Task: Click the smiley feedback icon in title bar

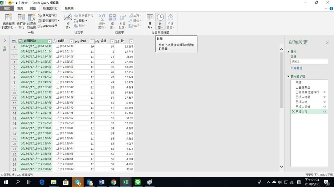Action: [10, 3]
